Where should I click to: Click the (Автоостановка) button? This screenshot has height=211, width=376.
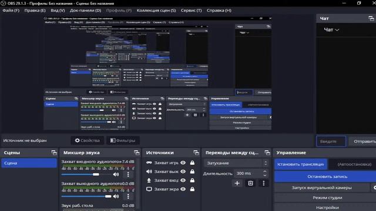[354, 164]
